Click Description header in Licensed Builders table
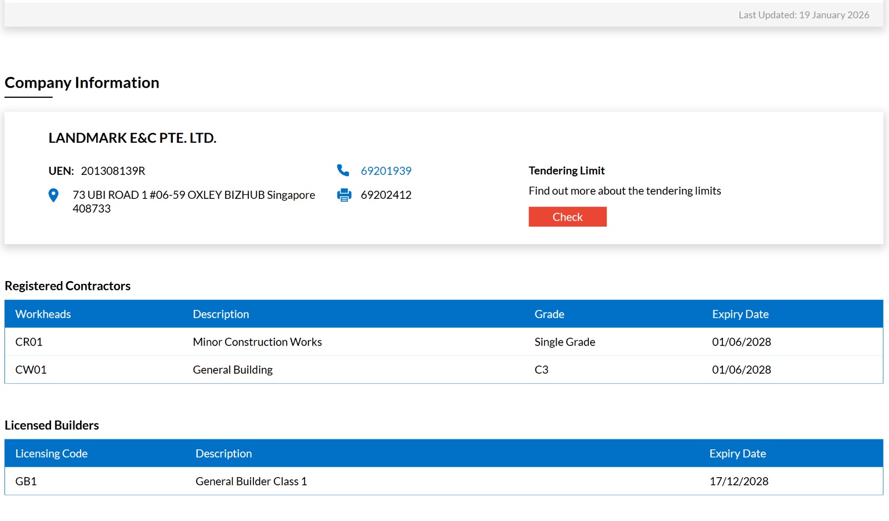889x521 pixels. [223, 454]
